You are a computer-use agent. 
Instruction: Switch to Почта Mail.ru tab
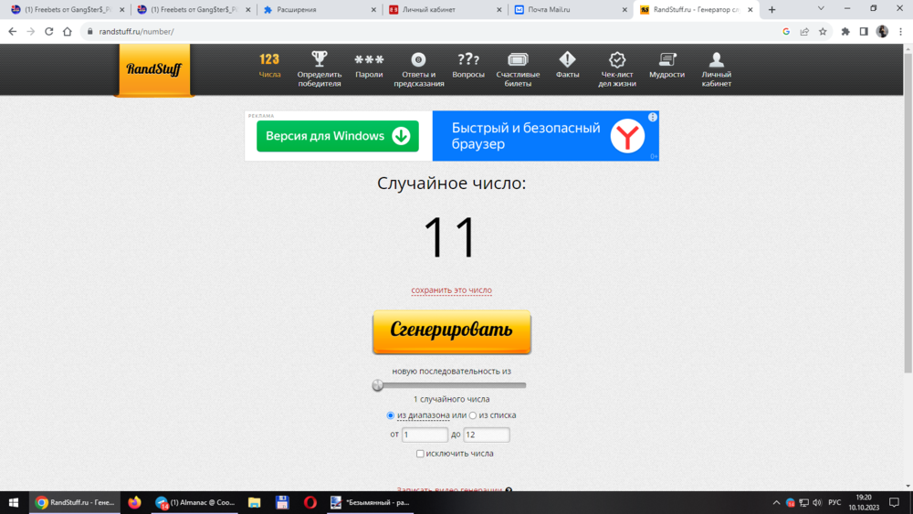coord(571,10)
